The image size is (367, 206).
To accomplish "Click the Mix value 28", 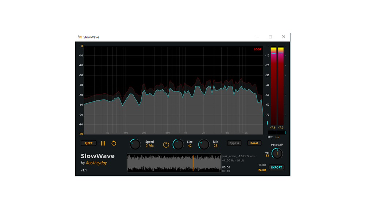I will click(x=215, y=146).
